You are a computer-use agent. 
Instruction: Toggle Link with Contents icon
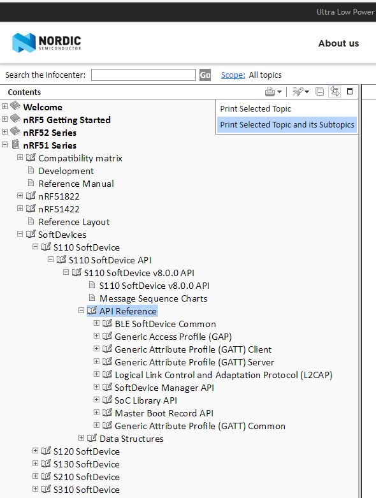335,92
